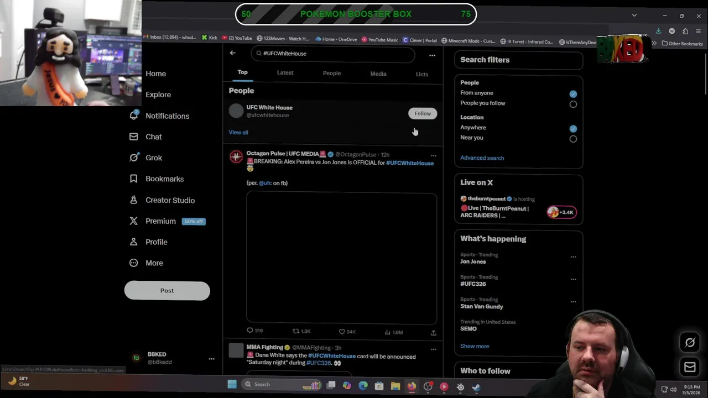Open floating Grok button at bottom right
The height and width of the screenshot is (398, 708).
tap(690, 343)
